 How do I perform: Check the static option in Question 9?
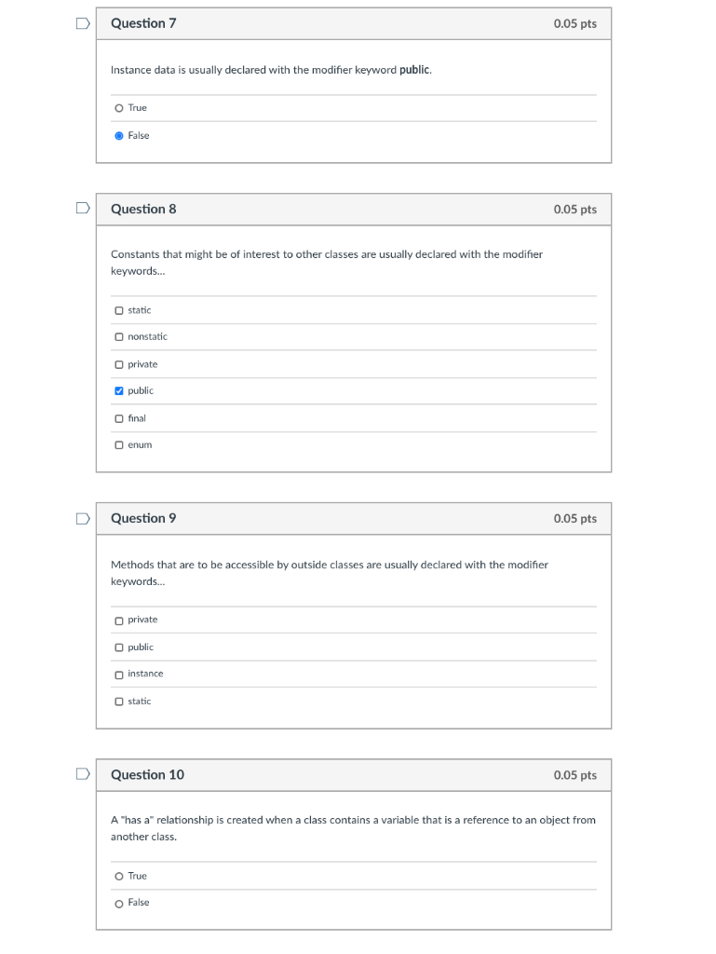click(x=117, y=701)
